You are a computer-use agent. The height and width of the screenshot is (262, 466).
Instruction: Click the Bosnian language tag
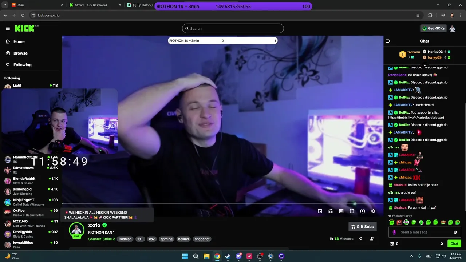pyautogui.click(x=125, y=239)
